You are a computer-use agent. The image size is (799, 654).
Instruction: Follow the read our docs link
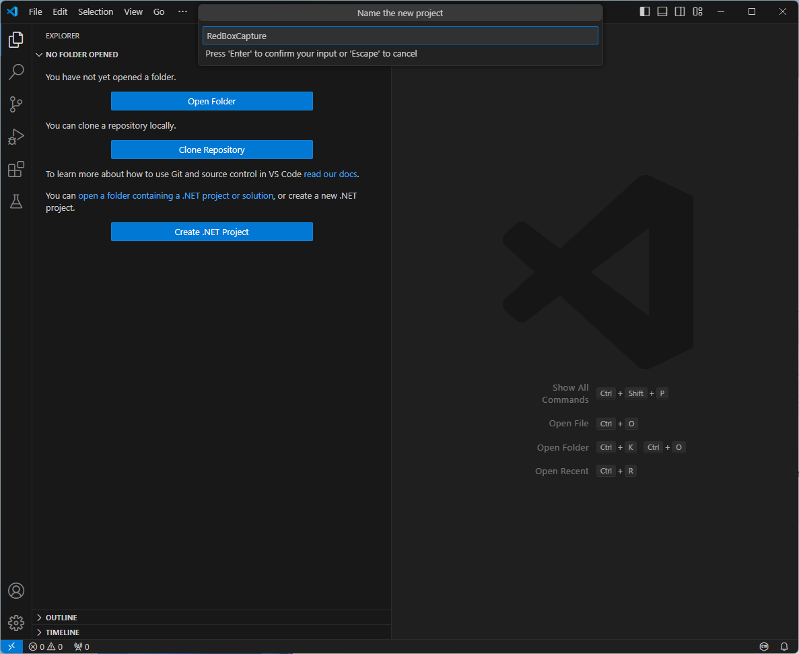click(x=331, y=174)
